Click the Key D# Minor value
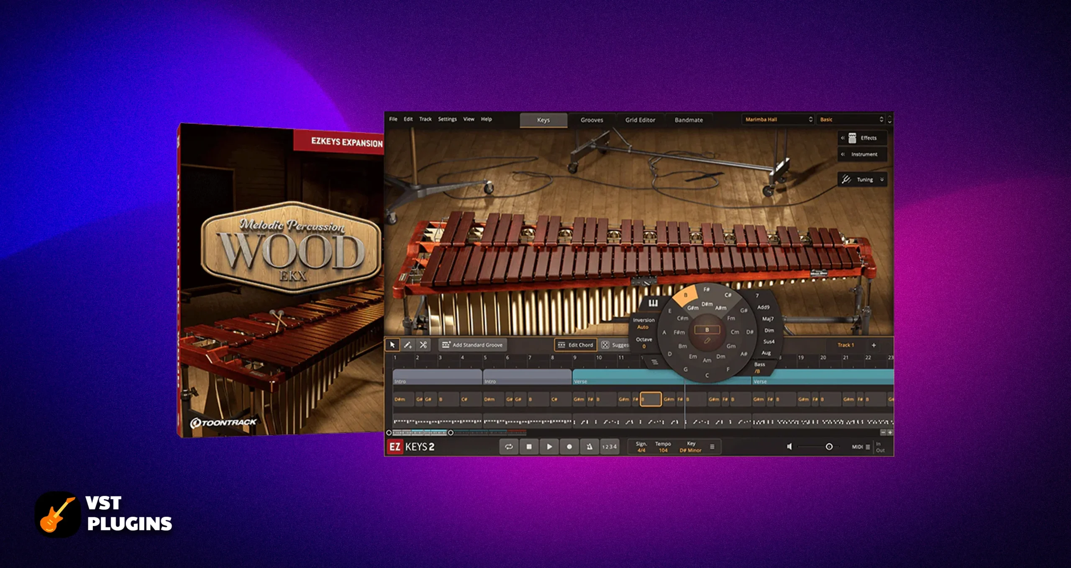The height and width of the screenshot is (568, 1071). 690,450
